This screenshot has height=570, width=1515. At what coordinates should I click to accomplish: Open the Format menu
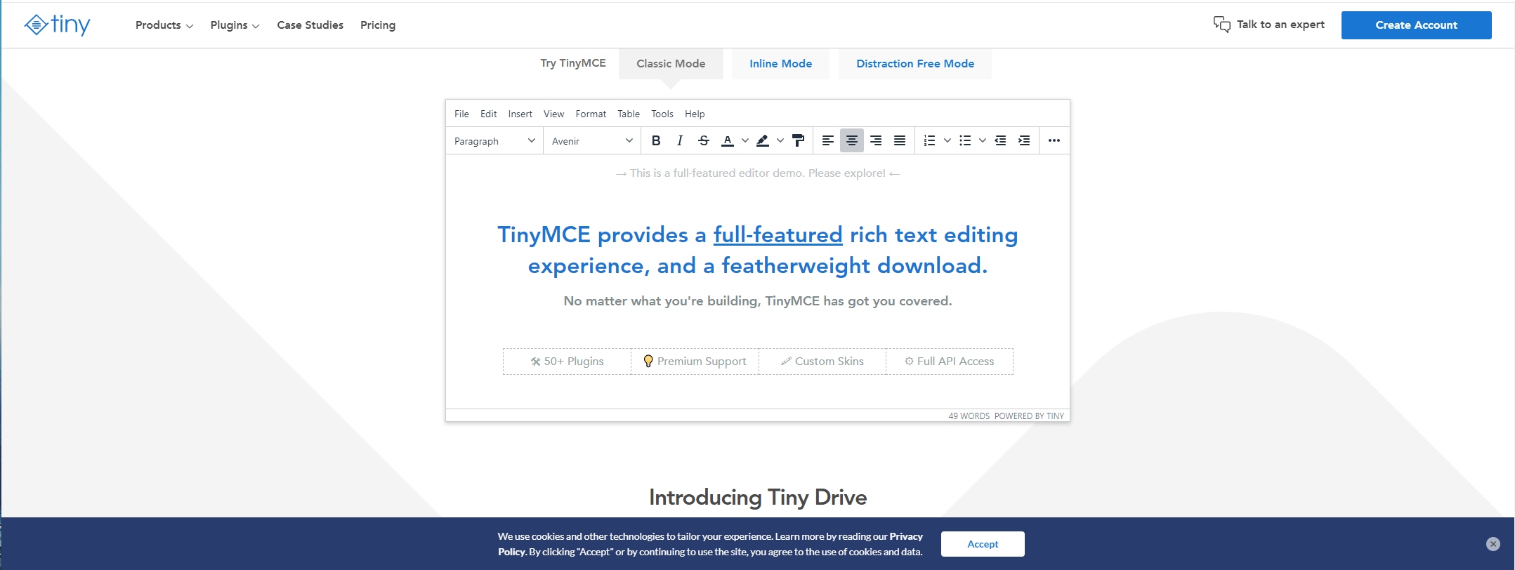pyautogui.click(x=591, y=114)
